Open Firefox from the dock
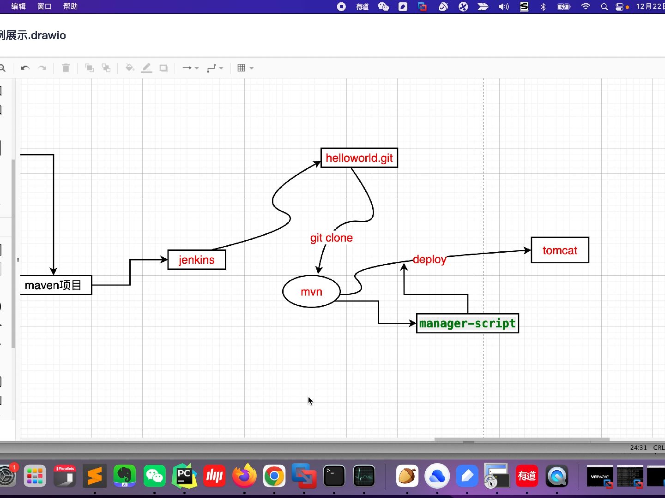The image size is (665, 498). 244,476
